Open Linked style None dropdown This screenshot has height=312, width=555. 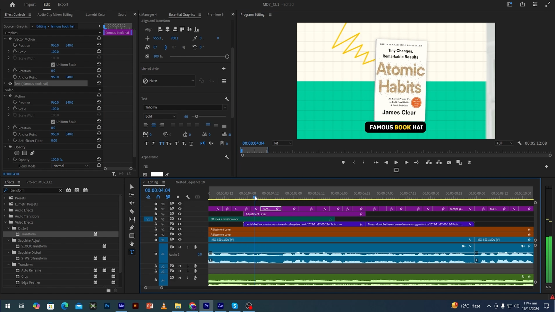coord(168,81)
